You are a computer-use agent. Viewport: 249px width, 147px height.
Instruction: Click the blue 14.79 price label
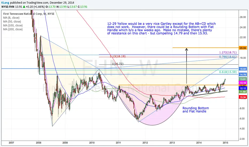click(x=243, y=75)
